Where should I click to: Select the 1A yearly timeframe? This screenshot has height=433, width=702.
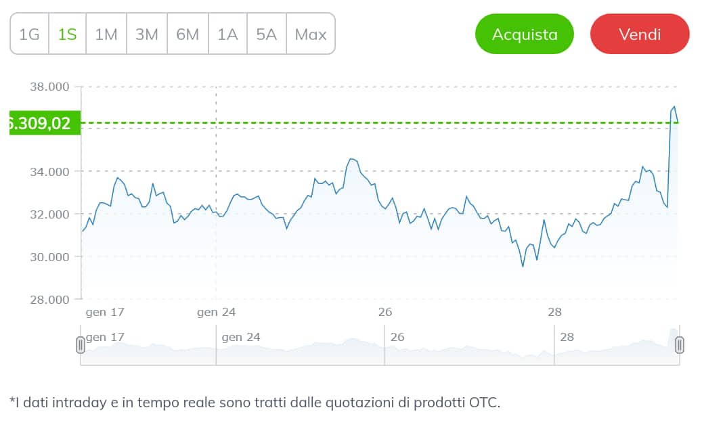[x=227, y=34]
